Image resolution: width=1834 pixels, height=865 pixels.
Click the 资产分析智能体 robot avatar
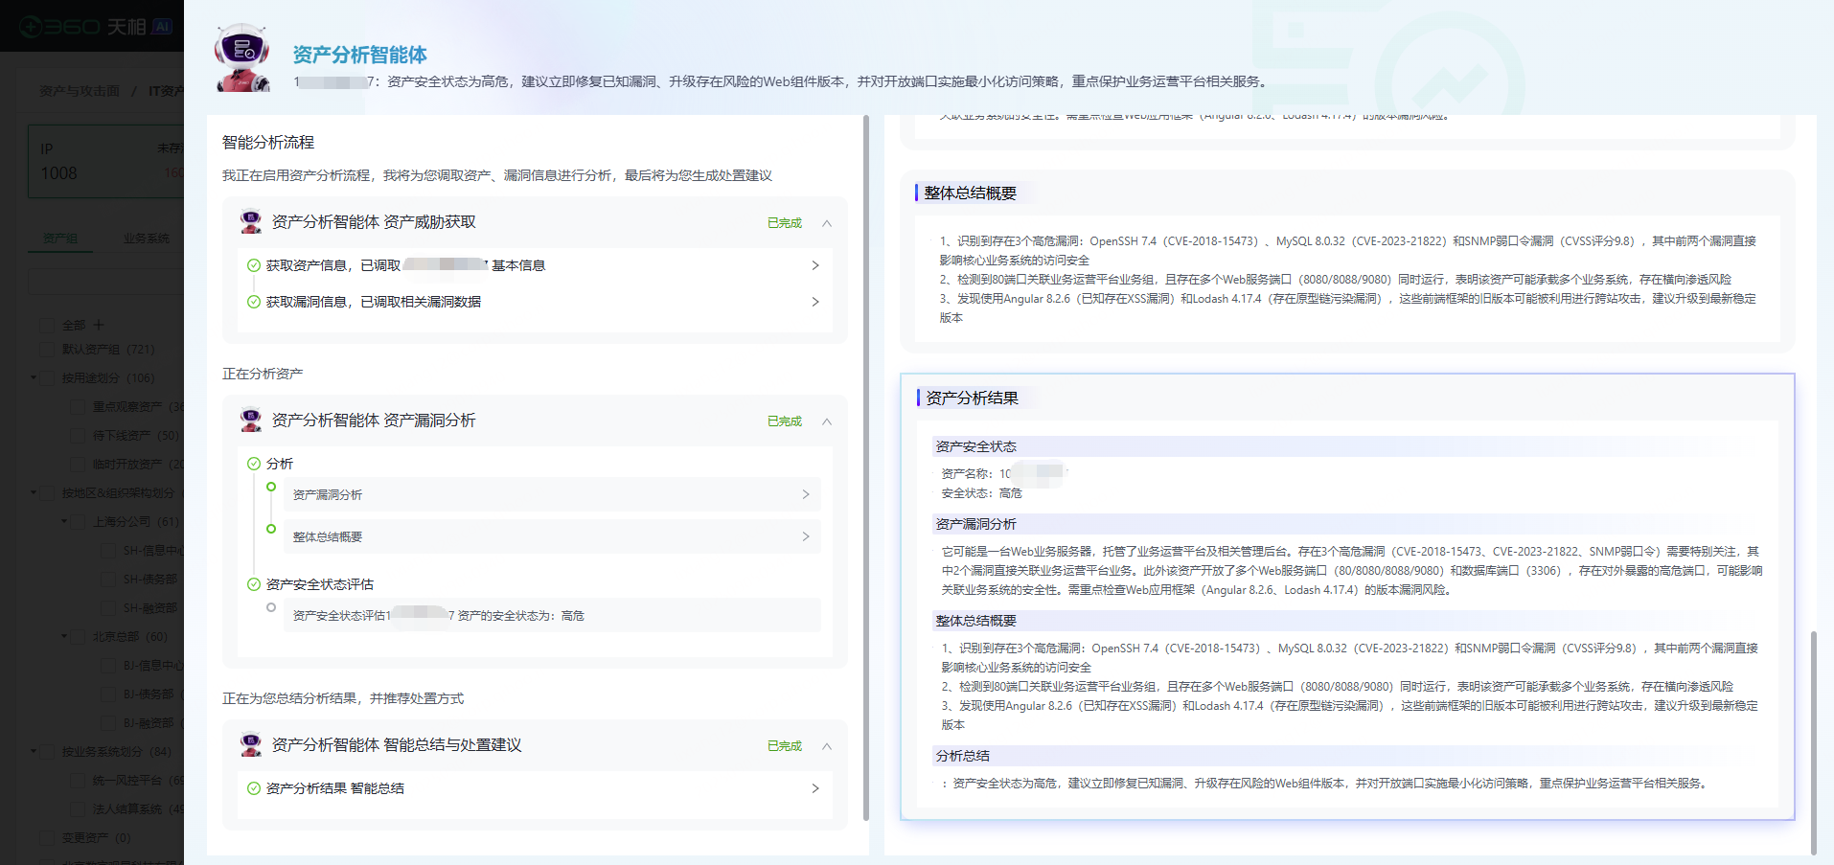click(x=242, y=55)
